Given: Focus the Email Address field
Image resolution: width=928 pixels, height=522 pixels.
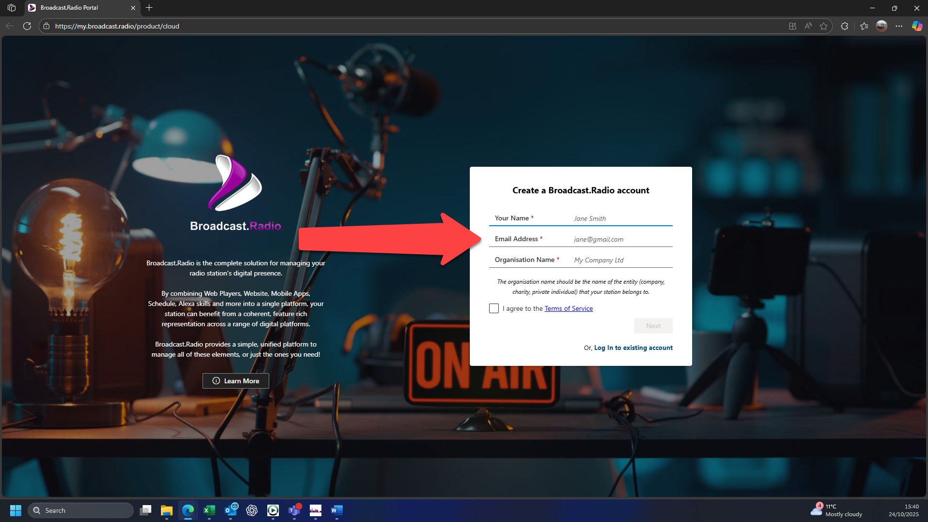Looking at the screenshot, I should (622, 239).
